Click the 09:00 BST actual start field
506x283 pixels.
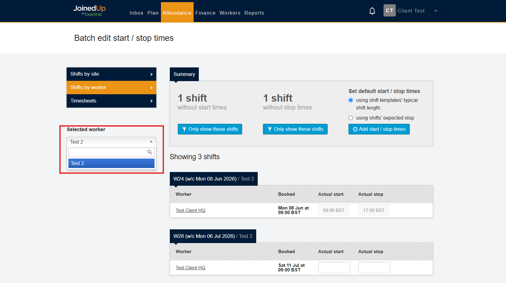334,210
